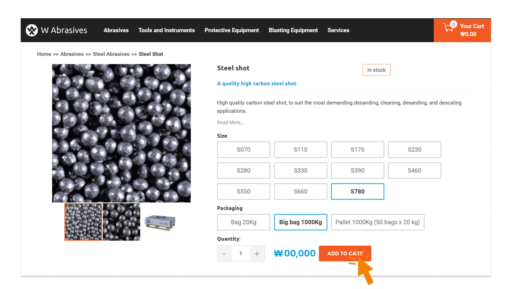The width and height of the screenshot is (505, 289).
Task: Return to Home via breadcrumb
Action: [x=44, y=54]
